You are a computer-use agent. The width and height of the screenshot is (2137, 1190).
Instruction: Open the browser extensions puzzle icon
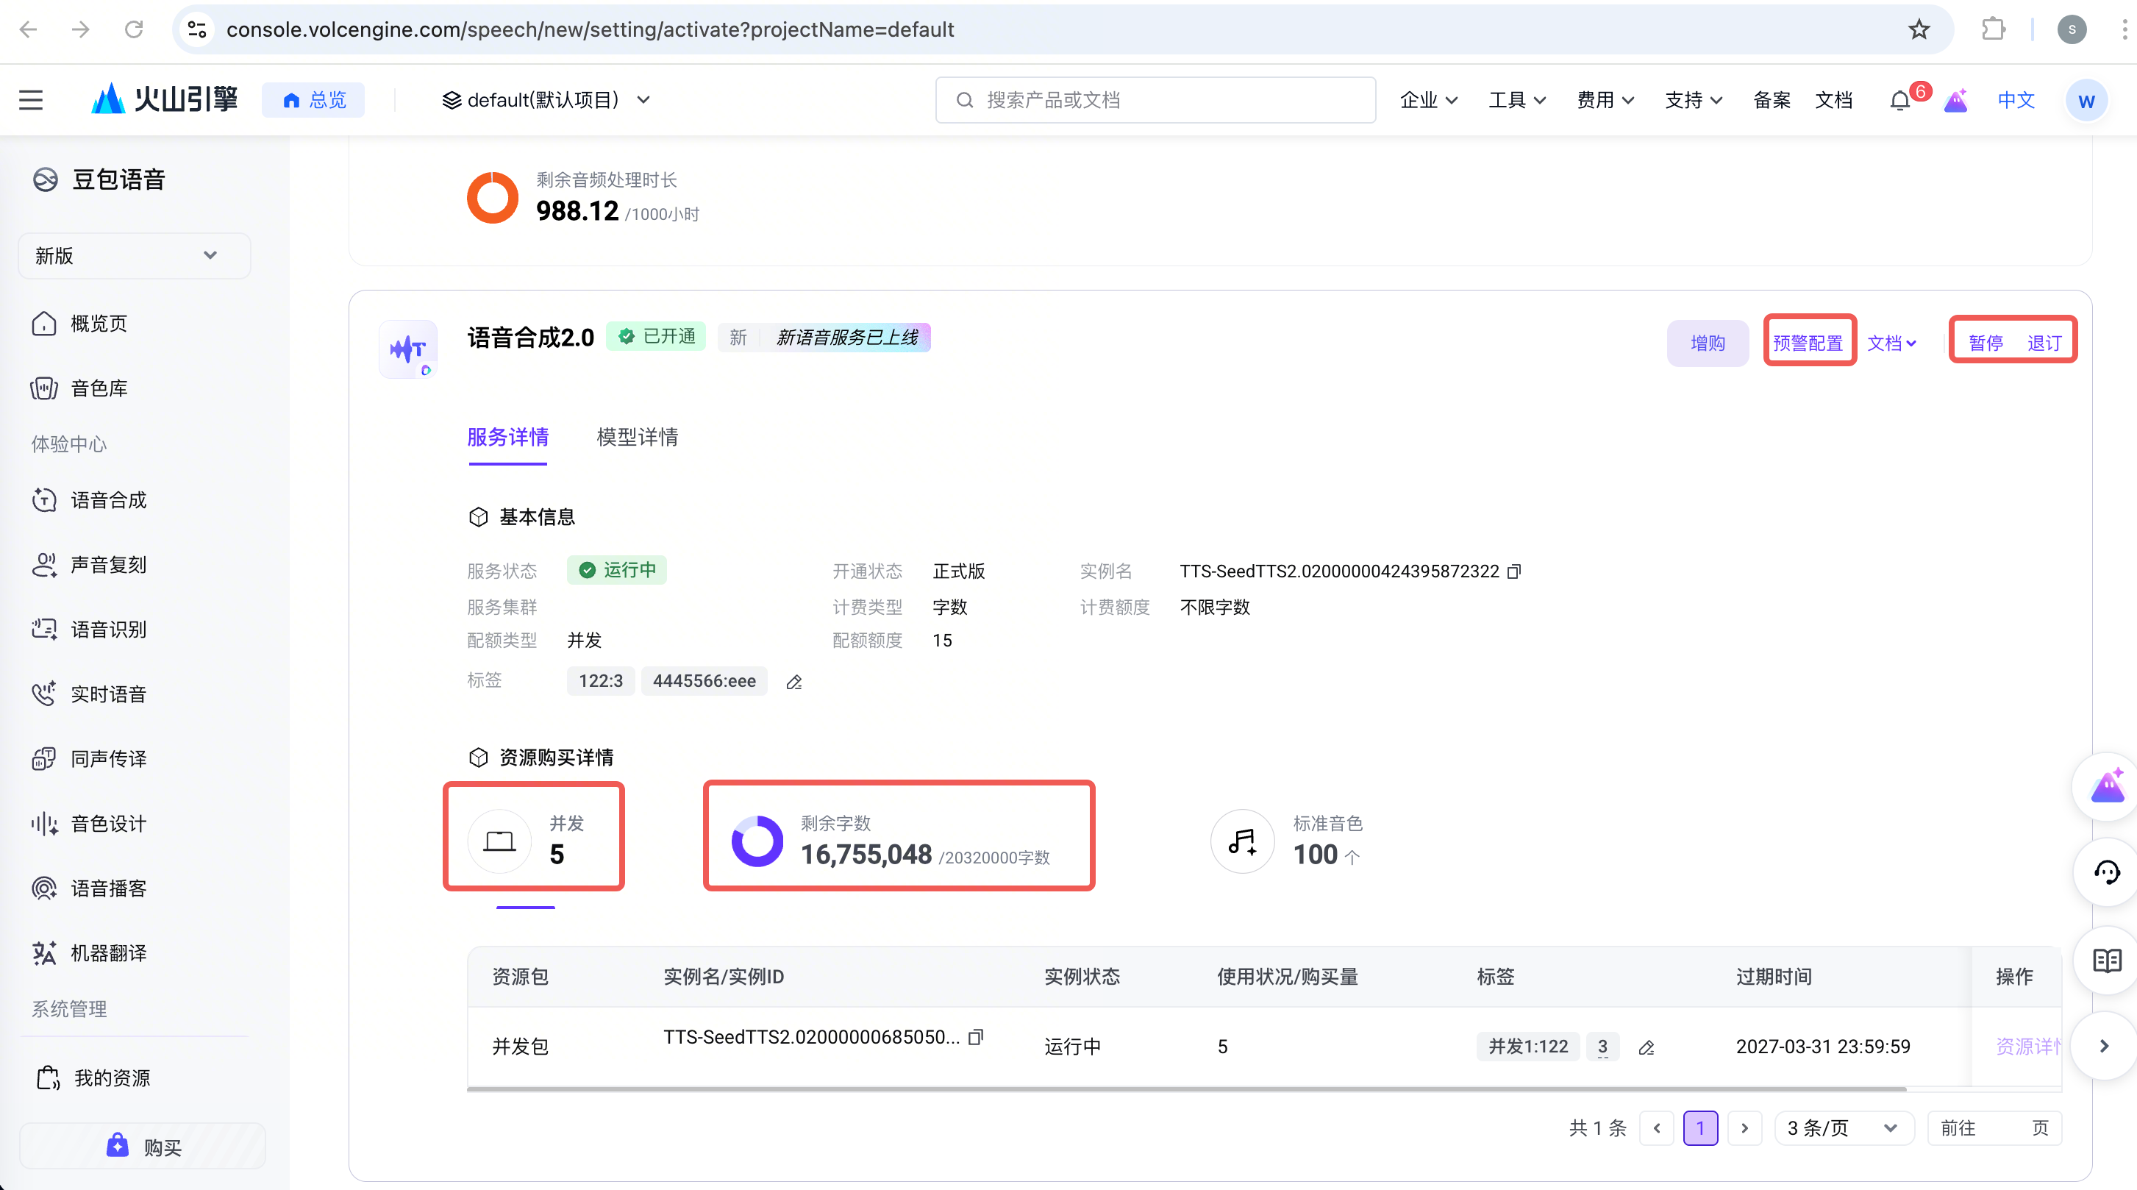coord(1994,30)
